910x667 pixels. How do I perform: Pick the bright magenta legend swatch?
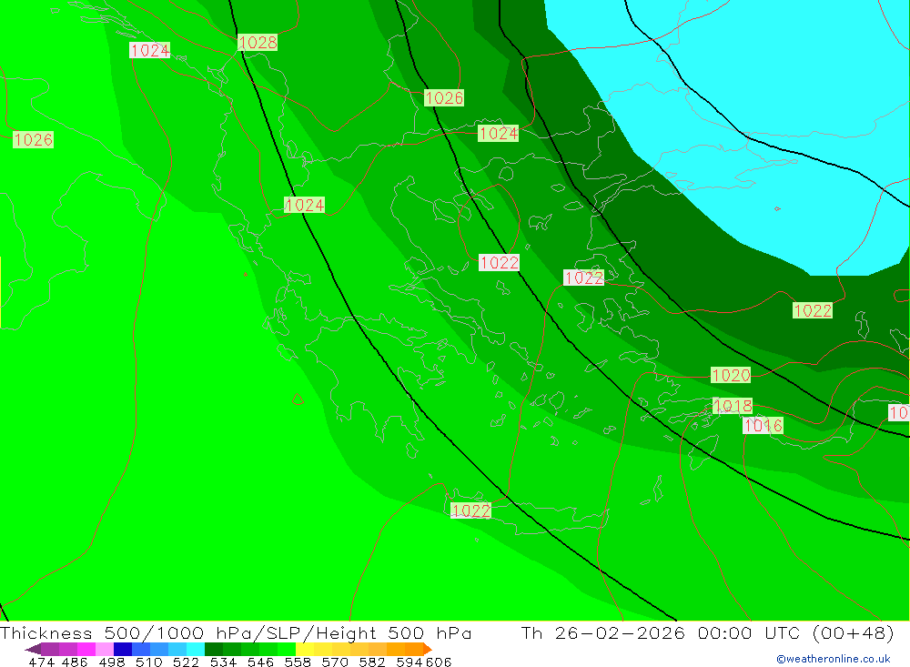click(86, 649)
